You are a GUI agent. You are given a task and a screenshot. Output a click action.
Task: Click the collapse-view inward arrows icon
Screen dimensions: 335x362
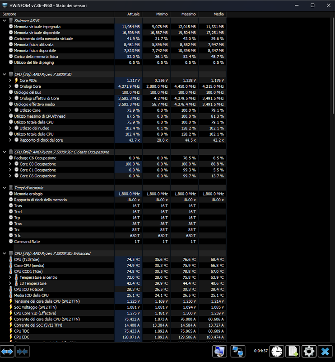tap(23, 352)
